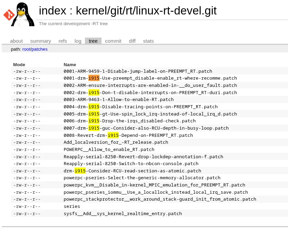This screenshot has width=288, height=232.
Task: Click 'The current development -RT tree' description
Action: pos(73,24)
